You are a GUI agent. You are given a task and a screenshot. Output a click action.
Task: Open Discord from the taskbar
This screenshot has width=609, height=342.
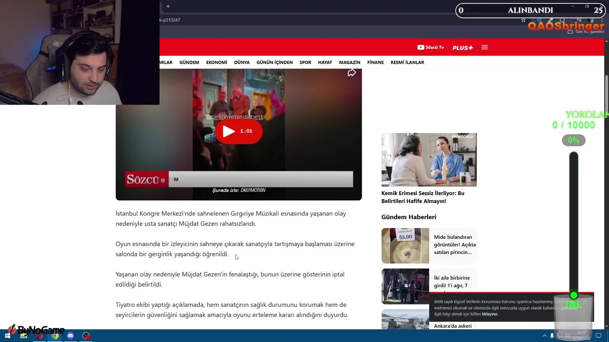[x=70, y=336]
